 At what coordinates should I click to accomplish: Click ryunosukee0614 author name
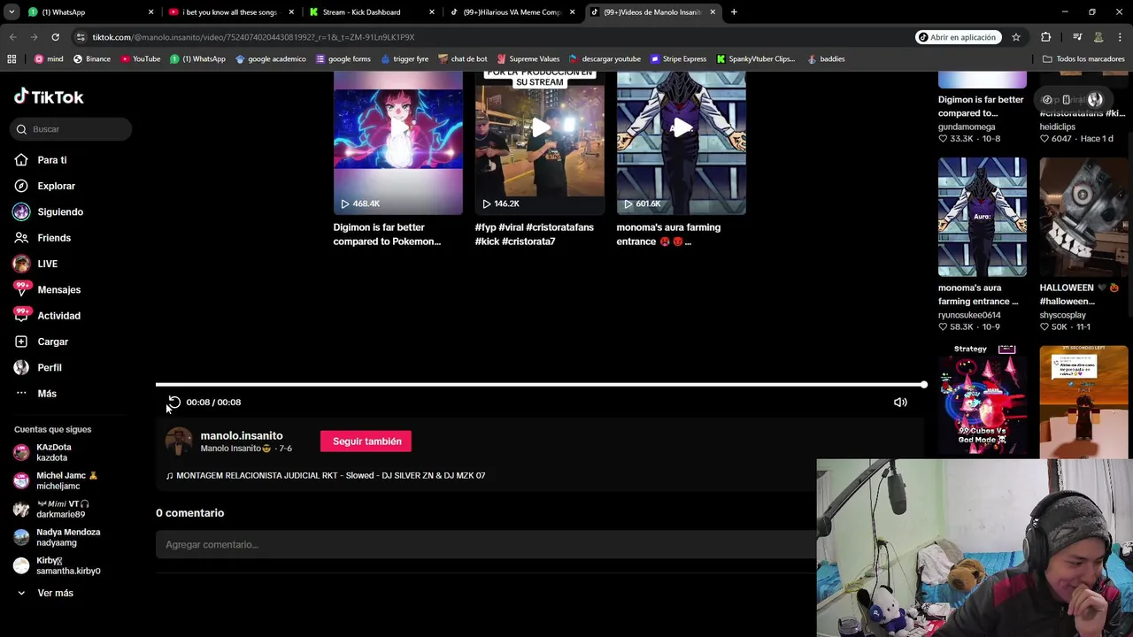tap(969, 315)
